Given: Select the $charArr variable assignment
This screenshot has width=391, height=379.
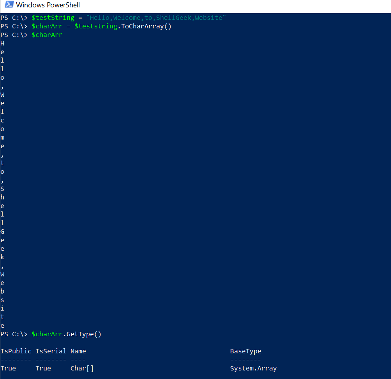Looking at the screenshot, I should point(47,26).
